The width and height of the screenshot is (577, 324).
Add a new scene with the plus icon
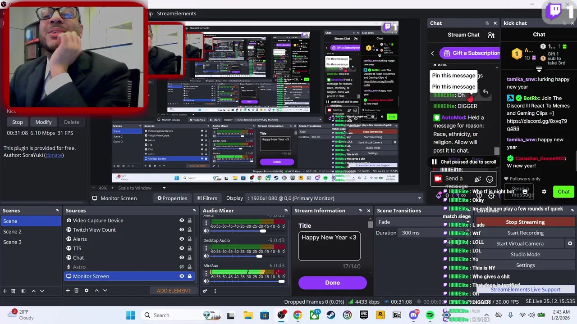click(5, 291)
